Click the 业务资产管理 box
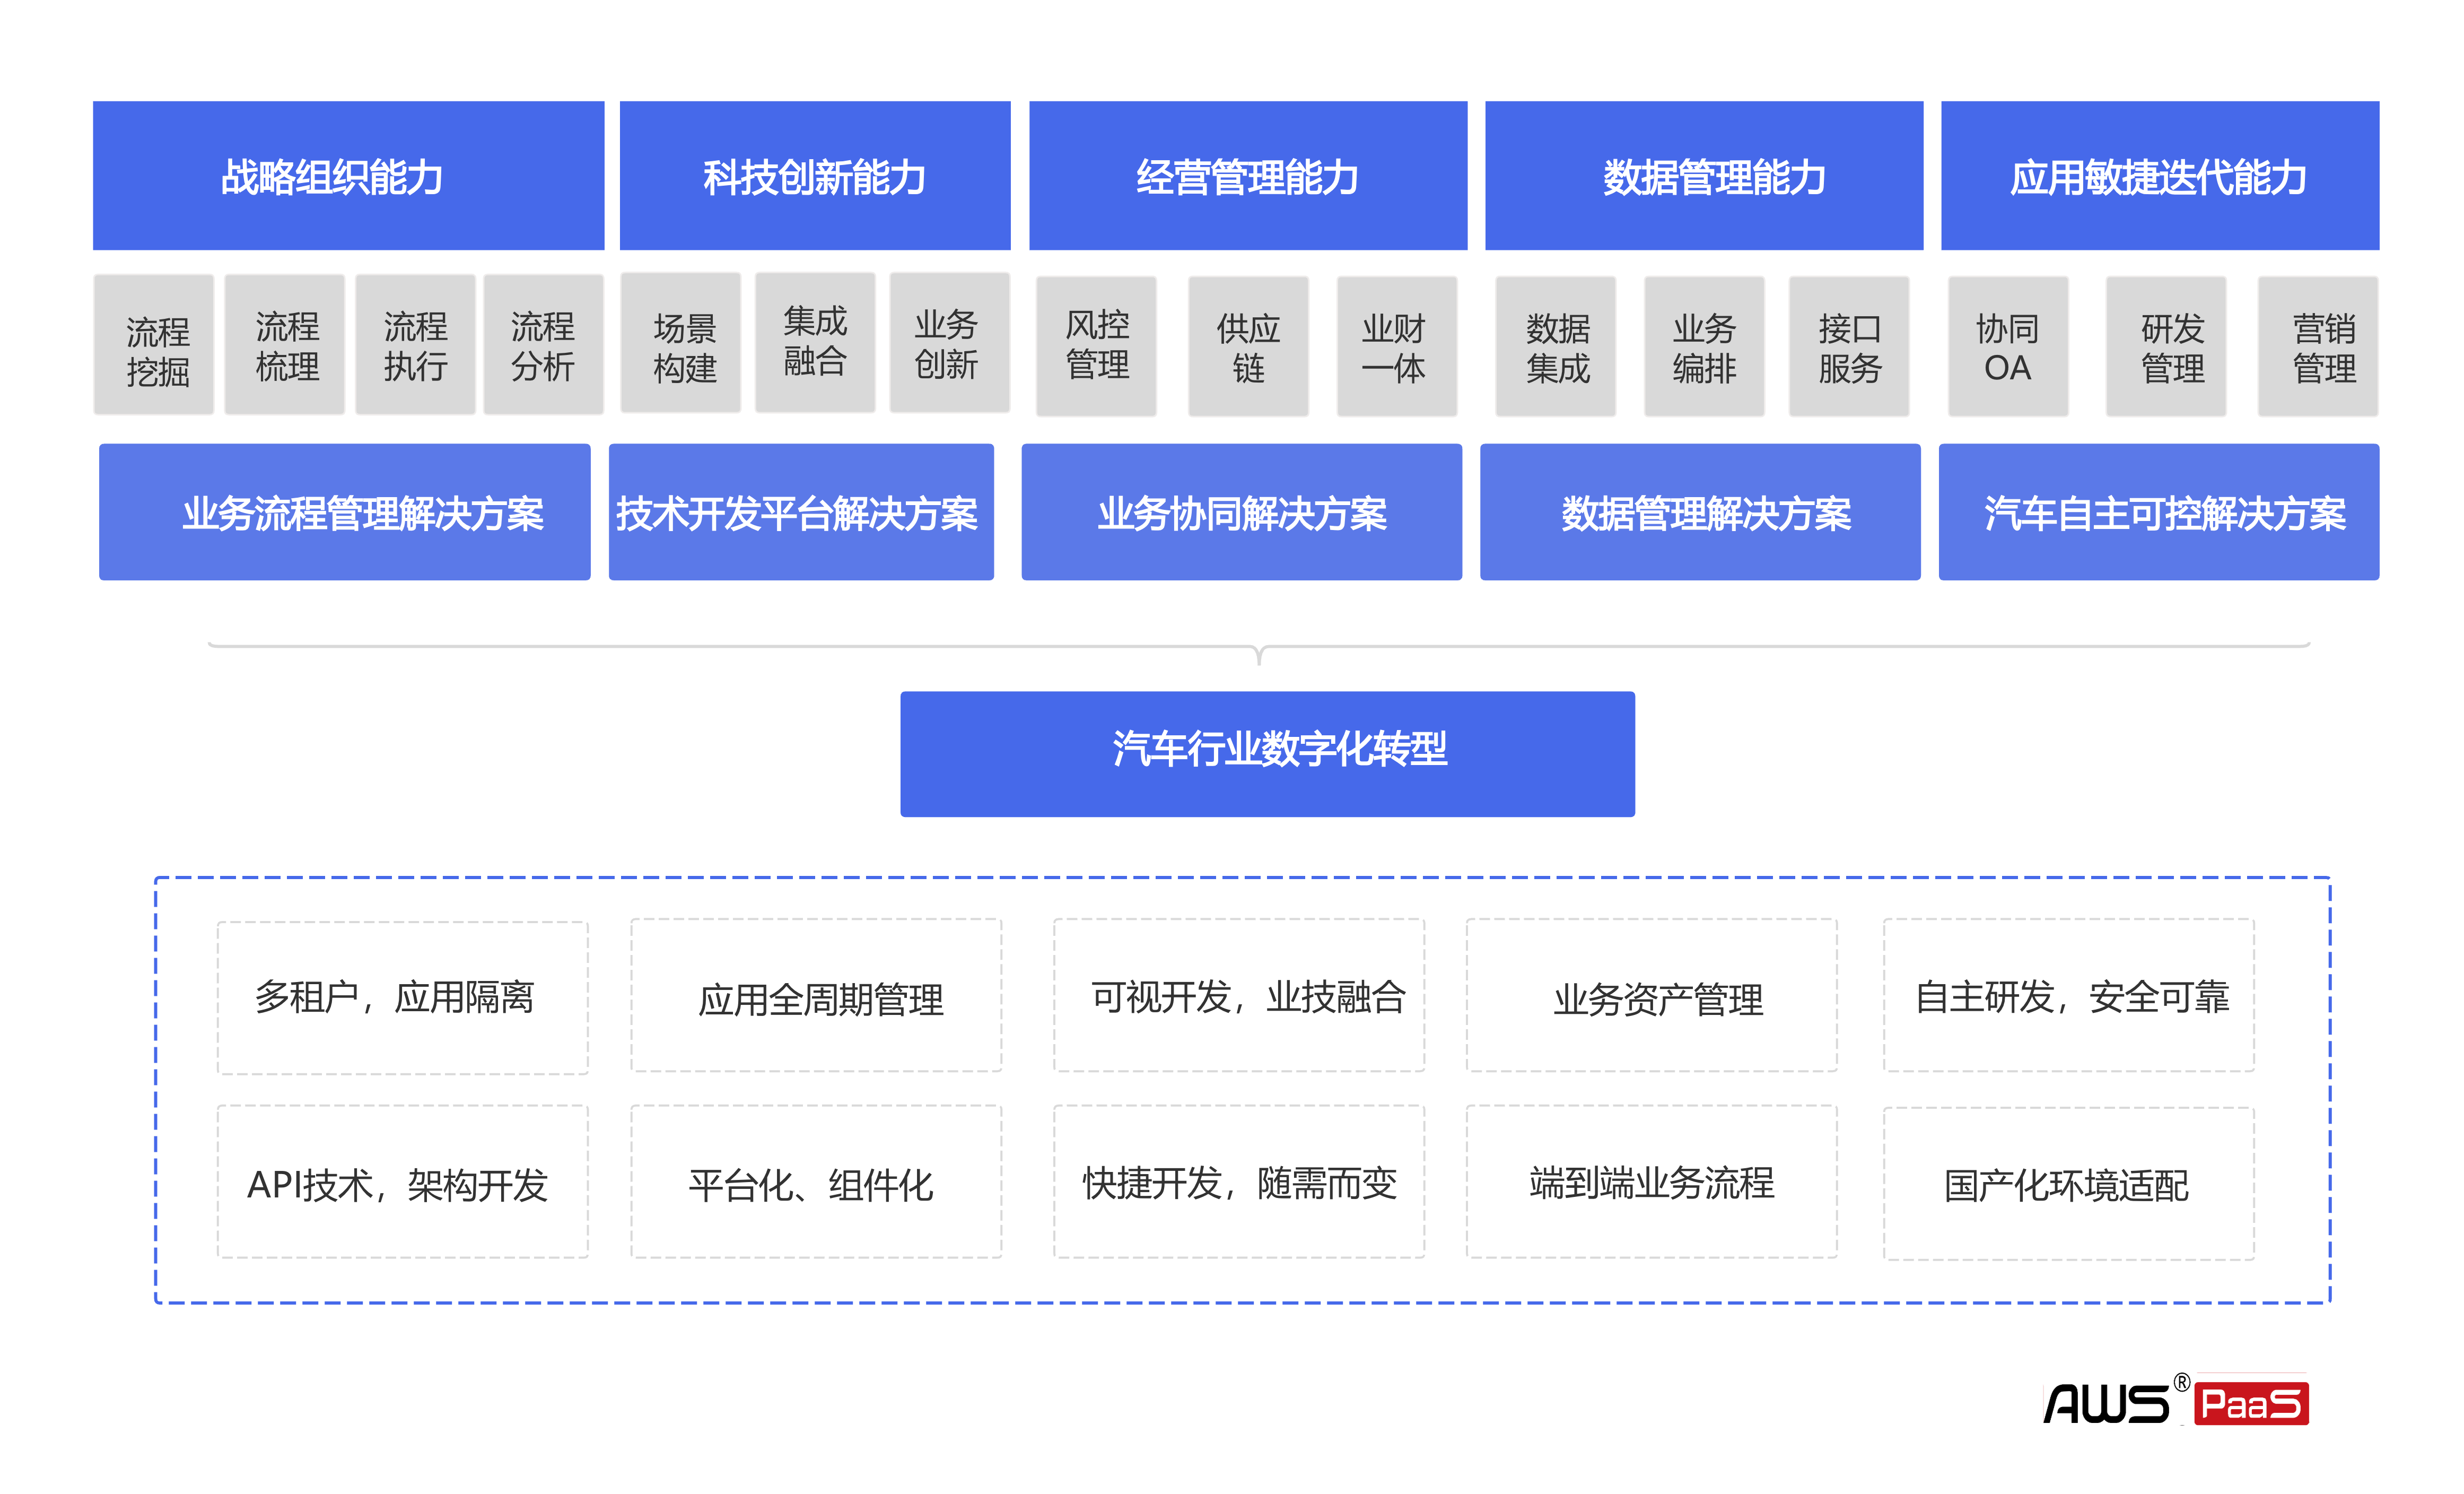2464x1494 pixels. pyautogui.click(x=1652, y=996)
